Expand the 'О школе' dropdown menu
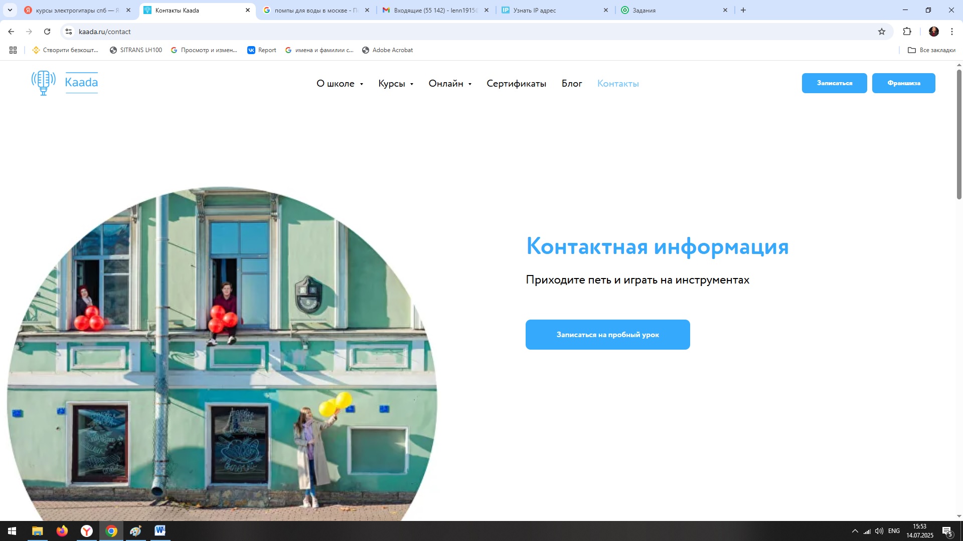963x541 pixels. pos(340,84)
